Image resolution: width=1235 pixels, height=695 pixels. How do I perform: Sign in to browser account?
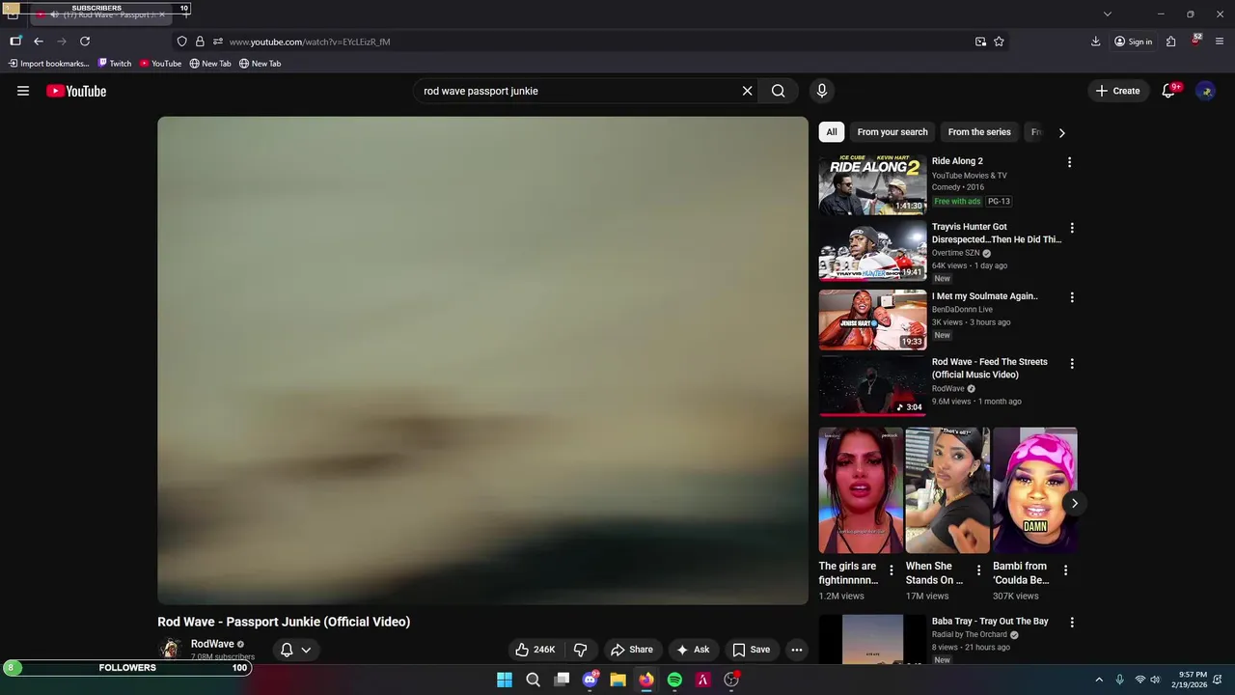click(x=1133, y=42)
